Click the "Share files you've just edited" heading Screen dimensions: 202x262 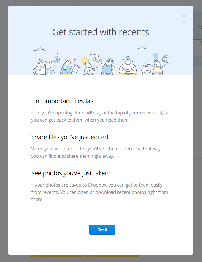pos(70,137)
